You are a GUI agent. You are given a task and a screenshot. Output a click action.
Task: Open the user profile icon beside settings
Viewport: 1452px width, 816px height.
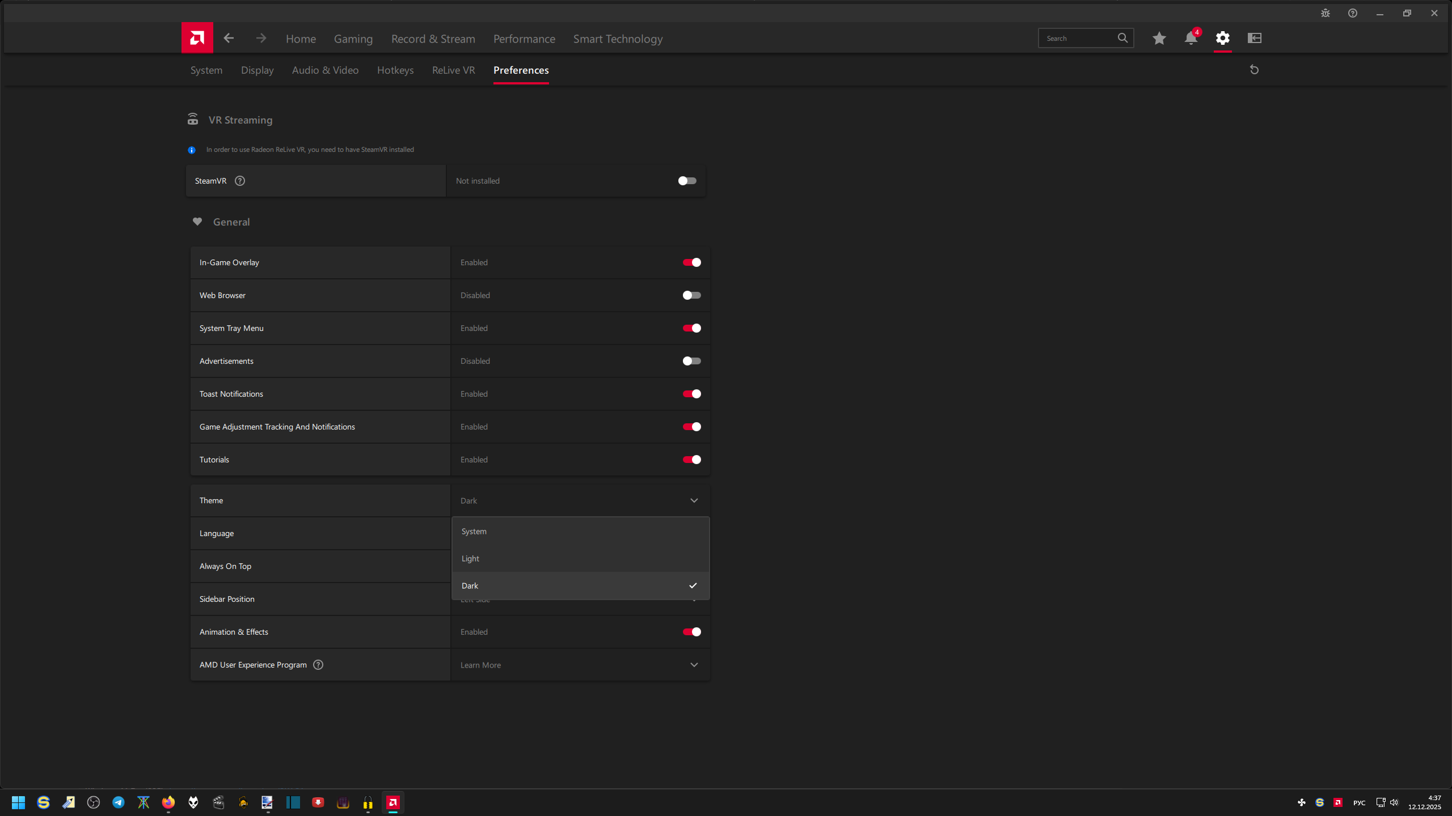tap(1254, 38)
